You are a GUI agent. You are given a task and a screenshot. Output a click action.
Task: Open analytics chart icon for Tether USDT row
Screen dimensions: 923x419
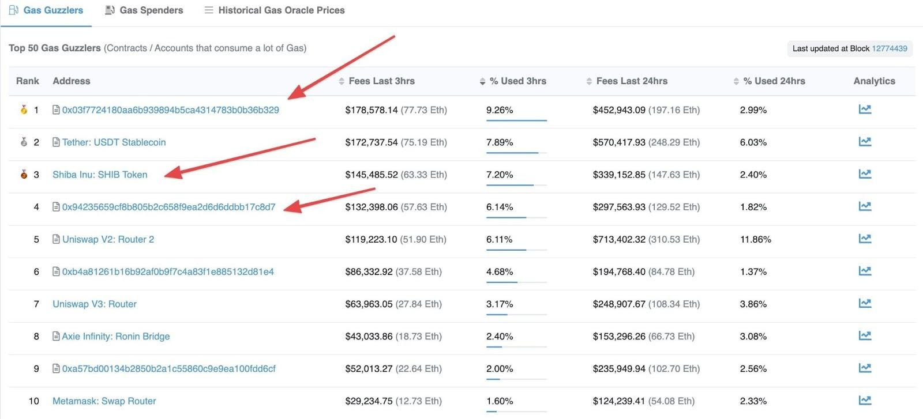[x=865, y=142]
